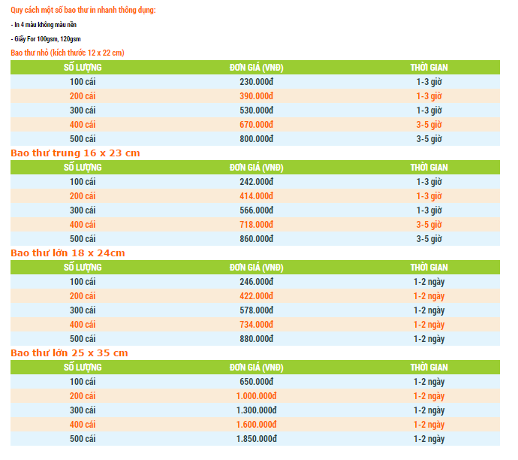Select the price 1.000.000đ
This screenshot has width=518, height=460.
coord(257,396)
